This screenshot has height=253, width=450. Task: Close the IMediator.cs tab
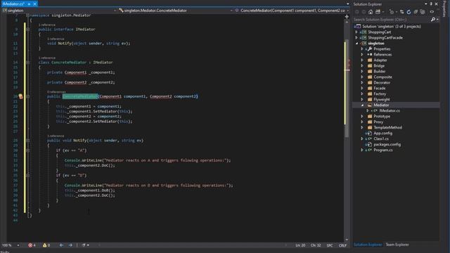point(34,4)
